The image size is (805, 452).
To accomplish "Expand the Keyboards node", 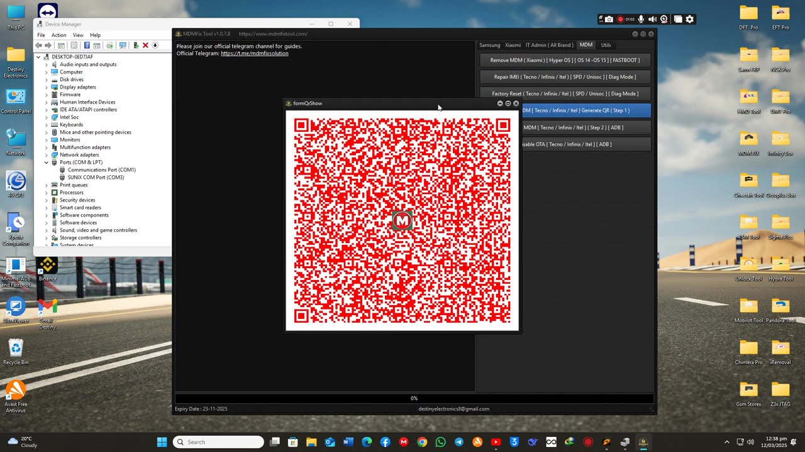I will (x=47, y=125).
